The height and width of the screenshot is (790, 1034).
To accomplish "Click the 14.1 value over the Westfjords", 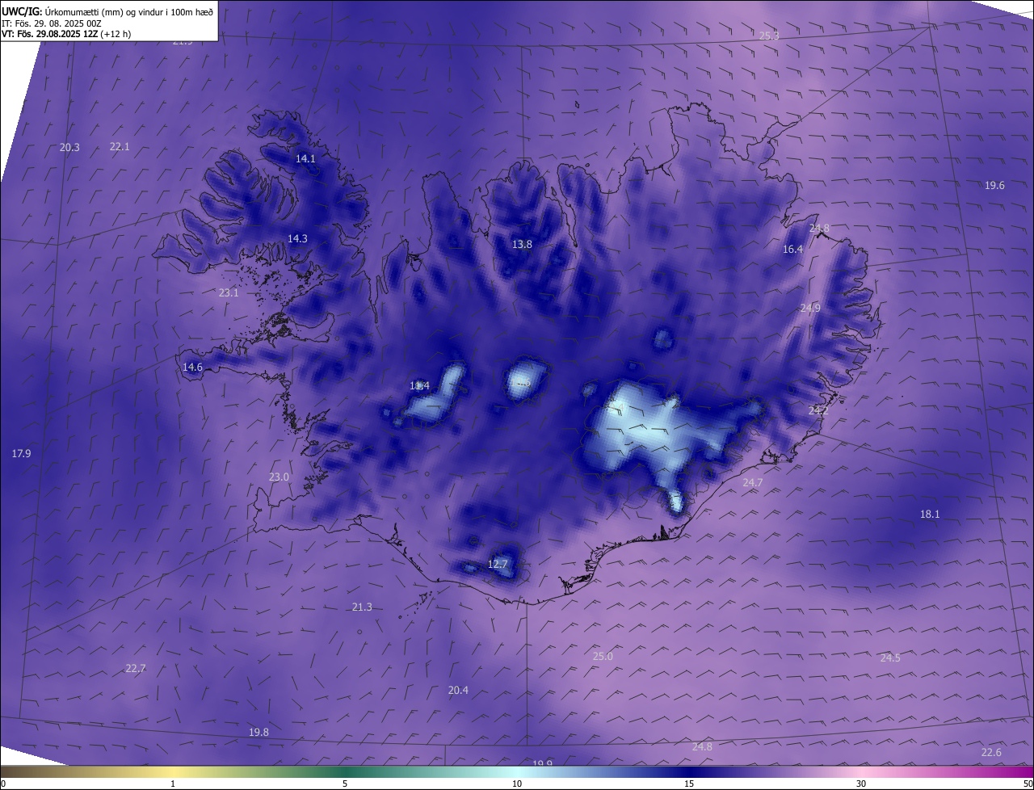I will coord(305,159).
